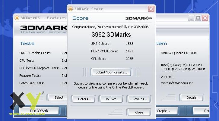Click Save as to store results

139,99
